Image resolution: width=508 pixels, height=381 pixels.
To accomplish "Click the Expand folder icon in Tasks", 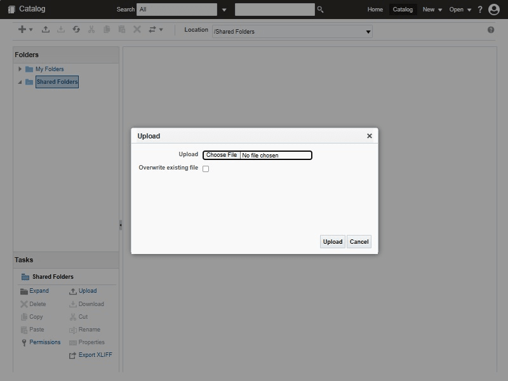I will click(24, 291).
